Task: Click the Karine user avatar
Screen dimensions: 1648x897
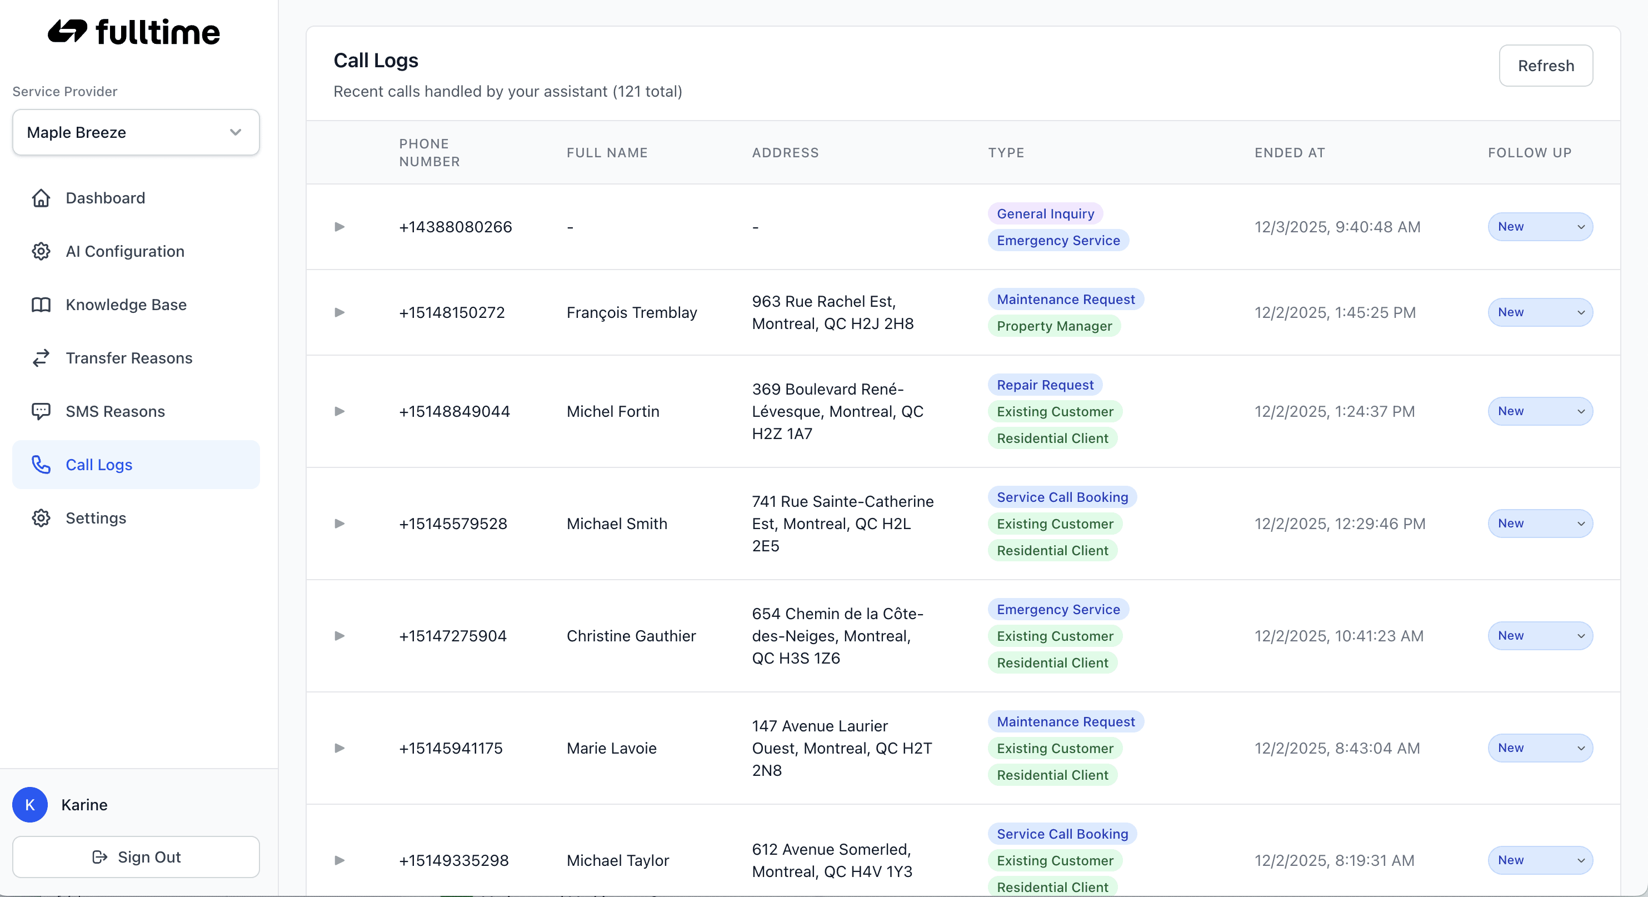Action: 30,805
